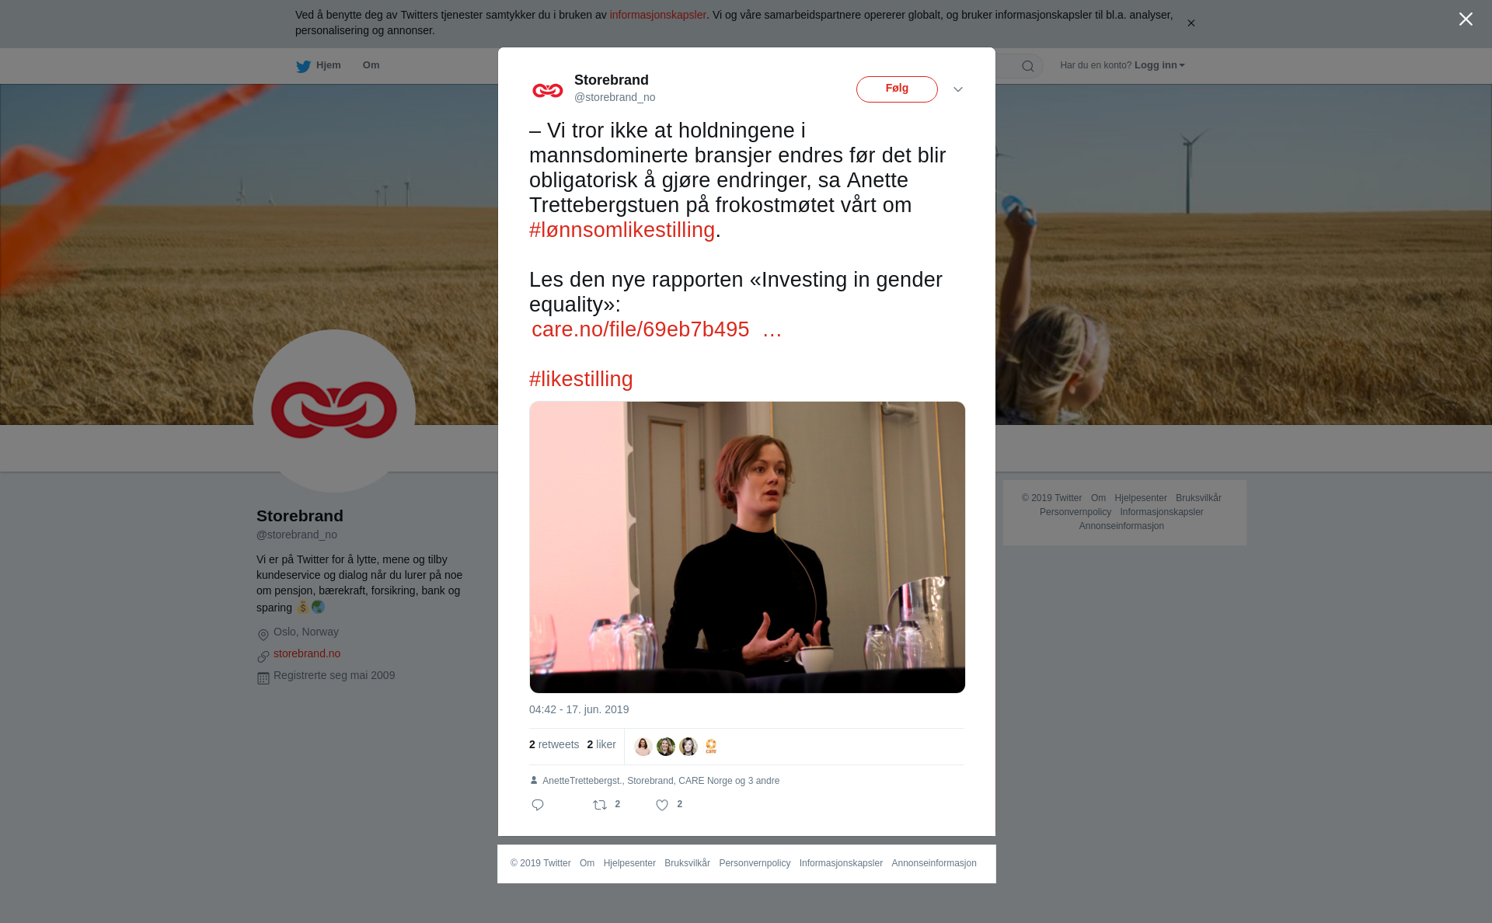Click the Storebrand logo avatar in tweet header
The height and width of the screenshot is (923, 1492).
pyautogui.click(x=548, y=90)
